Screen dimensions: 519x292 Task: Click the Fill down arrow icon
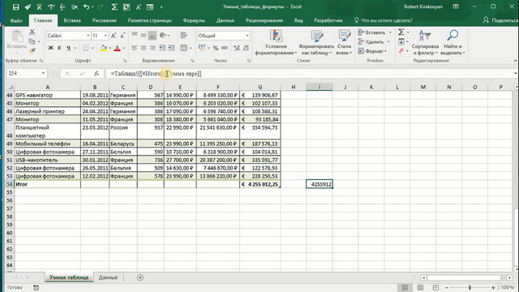click(401, 41)
